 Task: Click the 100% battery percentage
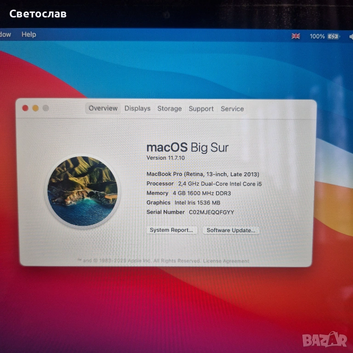click(317, 36)
